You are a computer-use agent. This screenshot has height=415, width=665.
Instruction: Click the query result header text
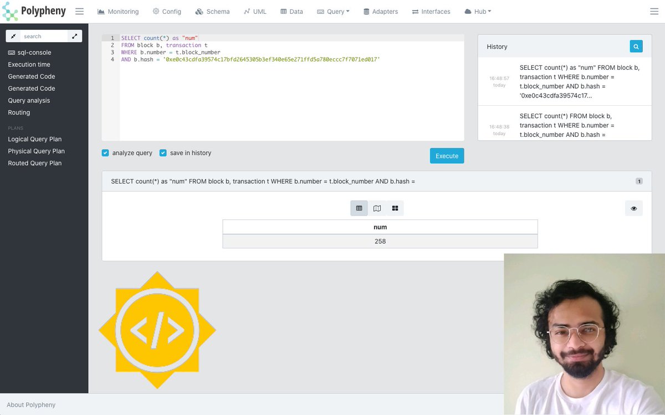tap(263, 181)
